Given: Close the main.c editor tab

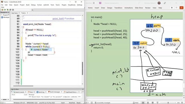Looking at the screenshot, I should coord(27,13).
